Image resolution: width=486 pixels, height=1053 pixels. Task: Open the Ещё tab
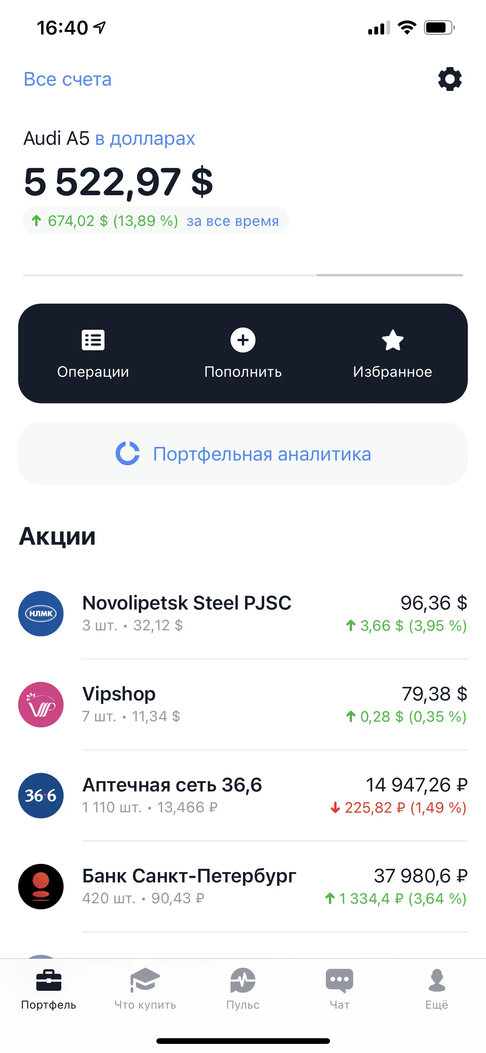tap(437, 989)
